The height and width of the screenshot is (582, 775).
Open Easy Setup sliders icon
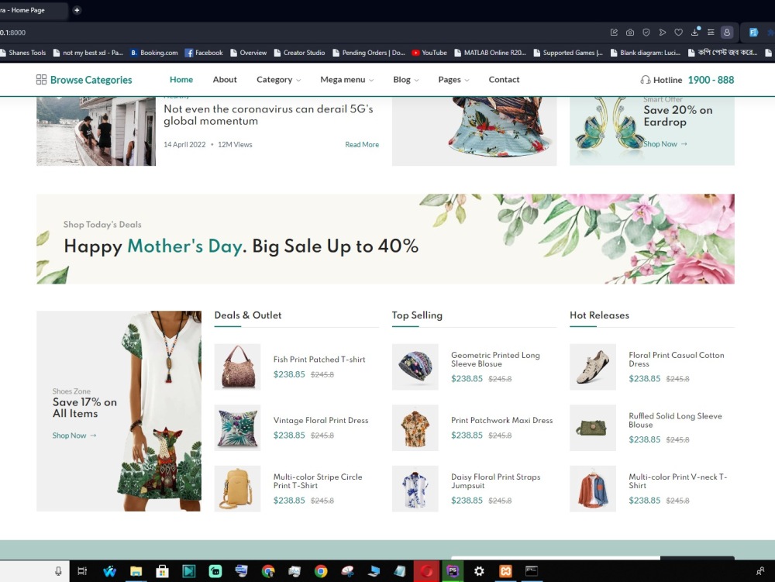[711, 32]
